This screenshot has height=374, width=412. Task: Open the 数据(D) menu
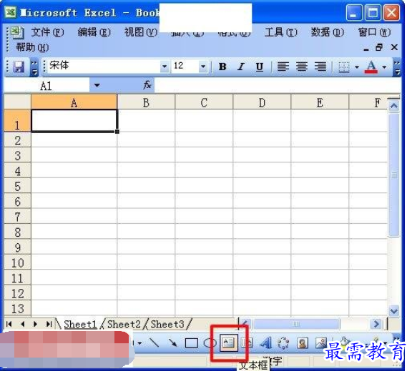(x=328, y=33)
